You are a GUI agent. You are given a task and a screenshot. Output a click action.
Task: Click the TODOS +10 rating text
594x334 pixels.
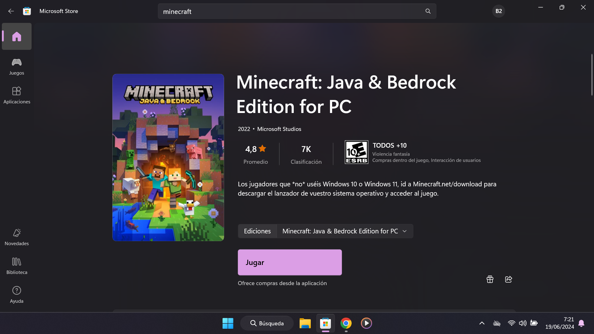pyautogui.click(x=389, y=145)
